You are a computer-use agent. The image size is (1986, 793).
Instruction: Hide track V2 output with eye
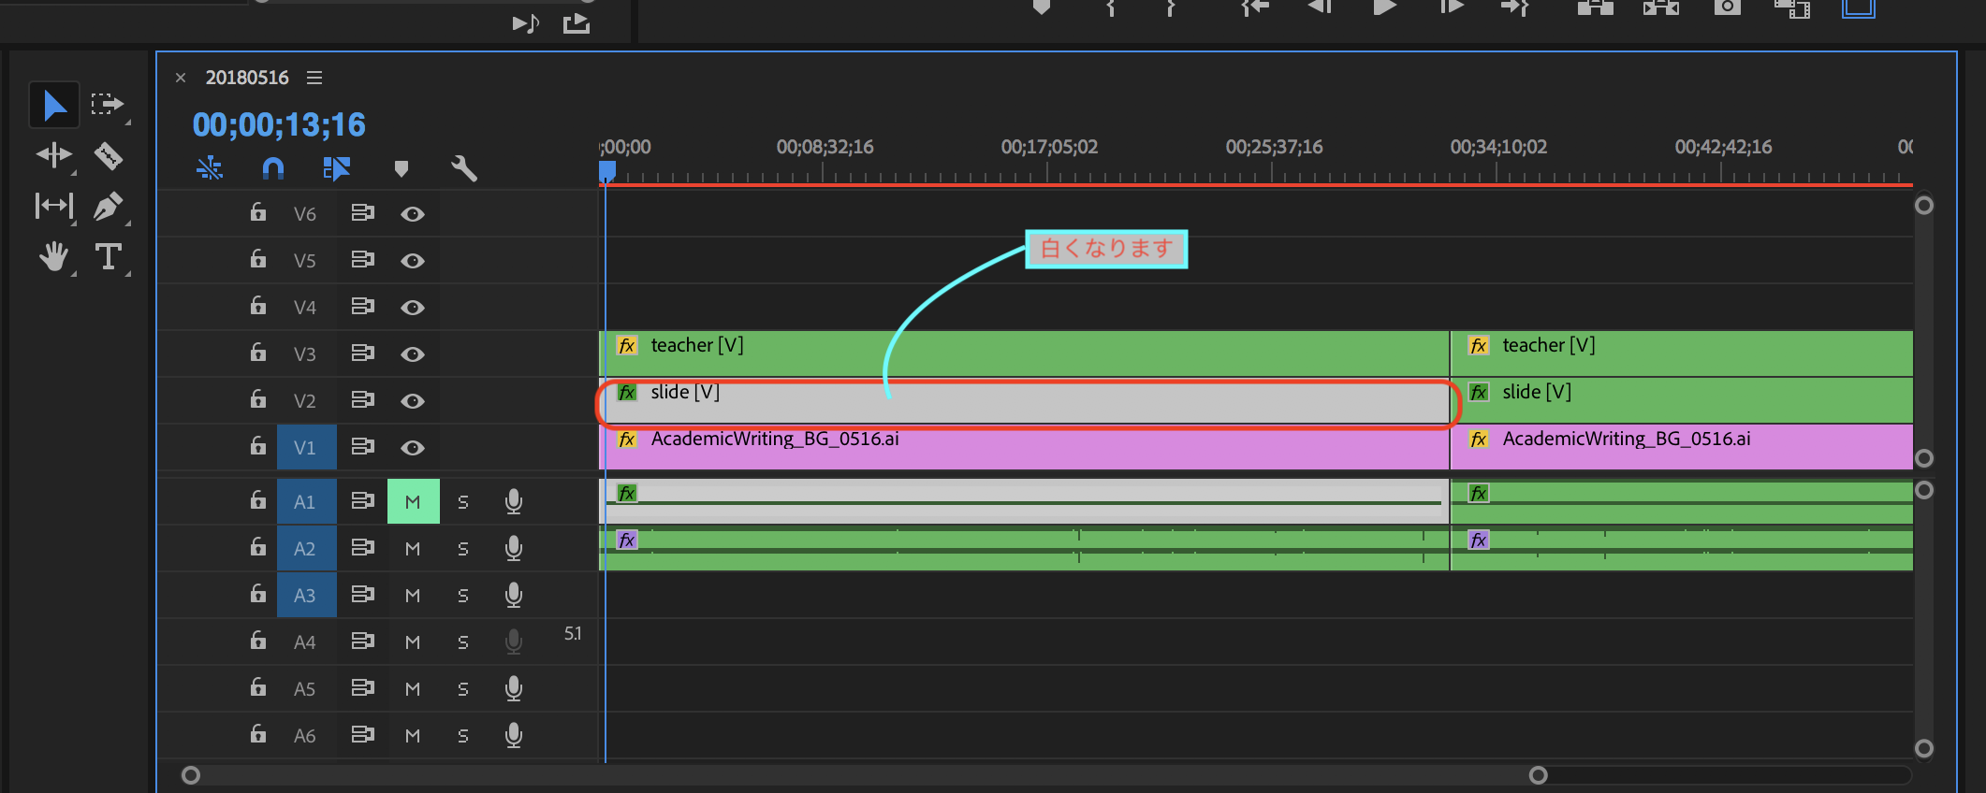pos(413,401)
